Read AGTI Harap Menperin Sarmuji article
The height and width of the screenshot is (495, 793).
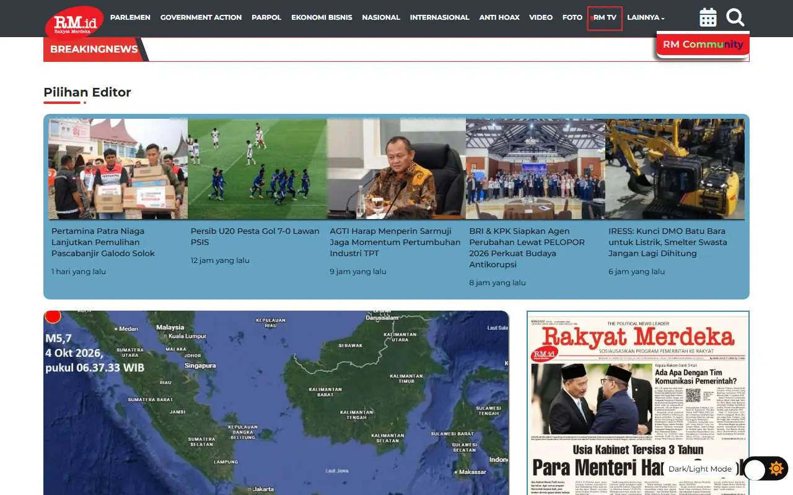(395, 242)
